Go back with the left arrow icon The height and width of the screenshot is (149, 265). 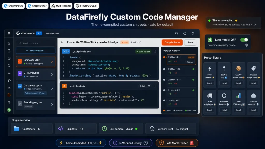pos(62,42)
